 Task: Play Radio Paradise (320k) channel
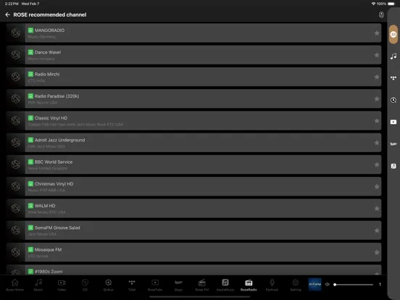(193, 99)
